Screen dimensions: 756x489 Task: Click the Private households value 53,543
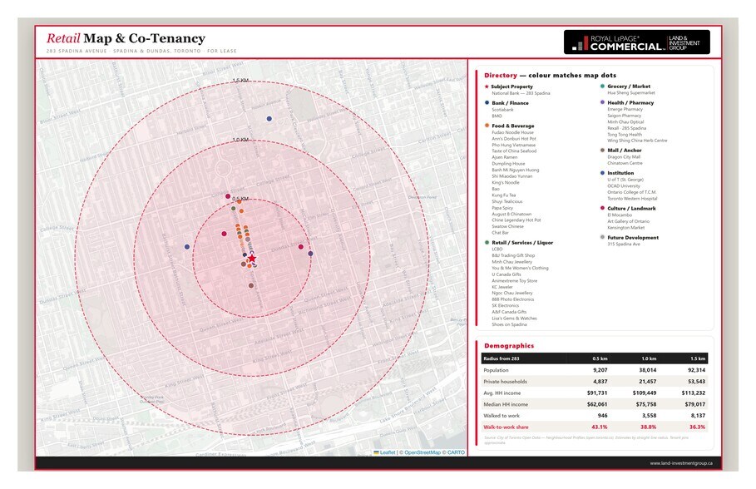(x=697, y=382)
